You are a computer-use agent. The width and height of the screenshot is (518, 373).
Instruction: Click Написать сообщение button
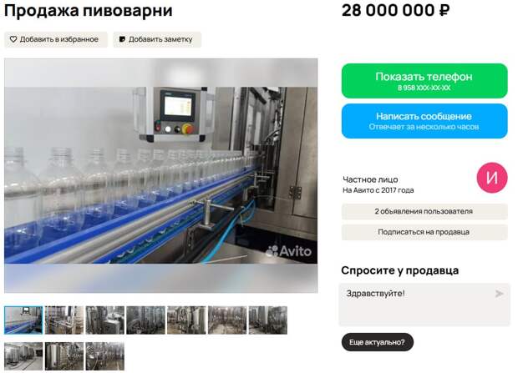tap(424, 121)
